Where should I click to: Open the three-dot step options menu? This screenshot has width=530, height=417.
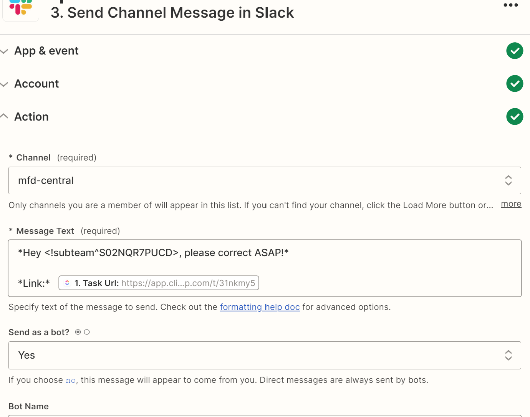pos(510,5)
